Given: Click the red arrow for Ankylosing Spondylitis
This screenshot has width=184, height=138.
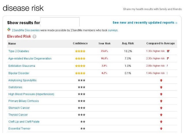Looking at the screenshot, I should 161,80.
